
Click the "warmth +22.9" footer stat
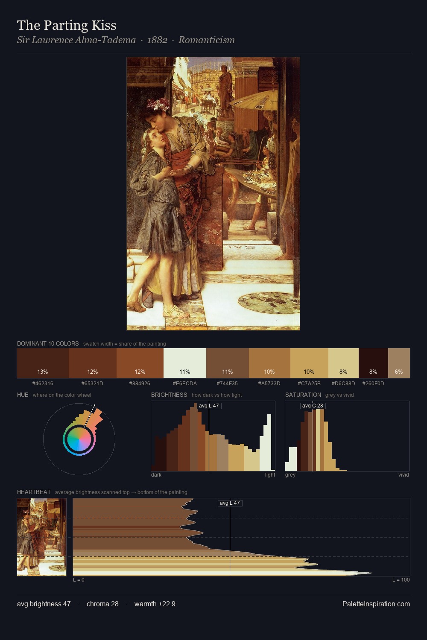155,604
